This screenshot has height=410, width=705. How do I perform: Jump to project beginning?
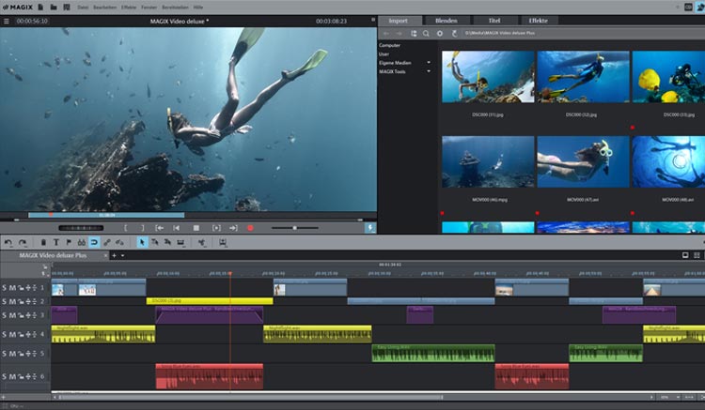(x=177, y=228)
